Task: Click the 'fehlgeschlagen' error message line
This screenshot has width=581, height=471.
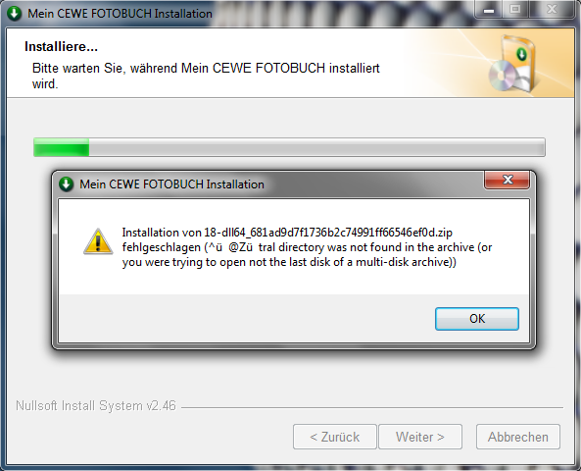Action: pyautogui.click(x=308, y=247)
